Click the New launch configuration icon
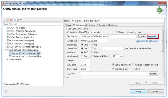 point(5,20)
